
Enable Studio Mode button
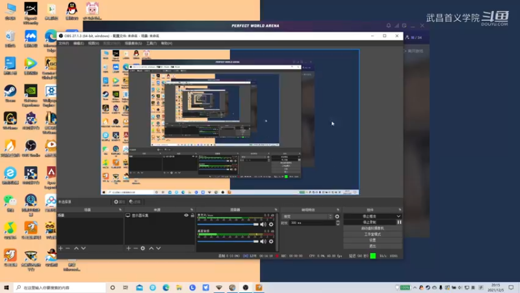point(372,234)
